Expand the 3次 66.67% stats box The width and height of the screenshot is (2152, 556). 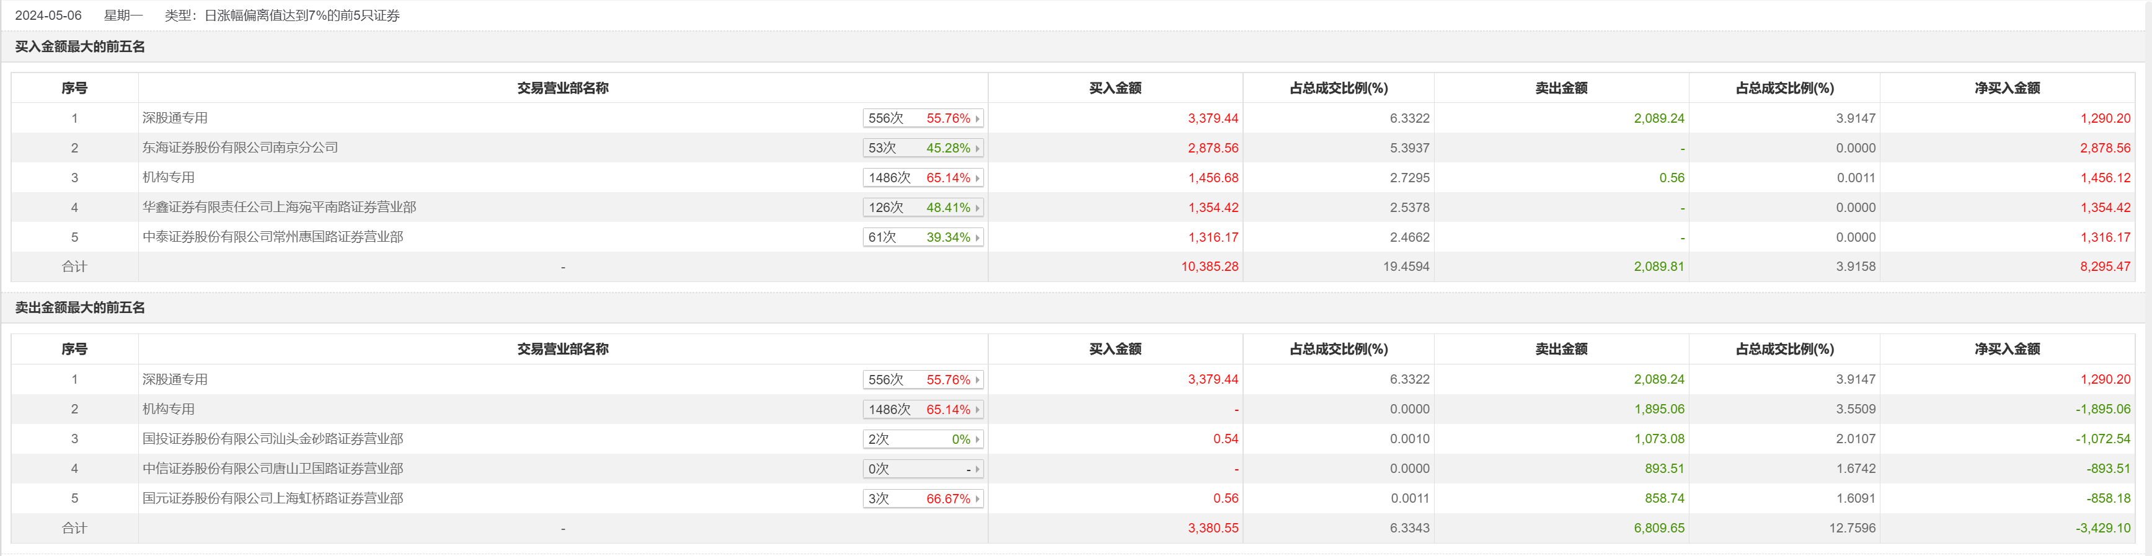coord(923,498)
